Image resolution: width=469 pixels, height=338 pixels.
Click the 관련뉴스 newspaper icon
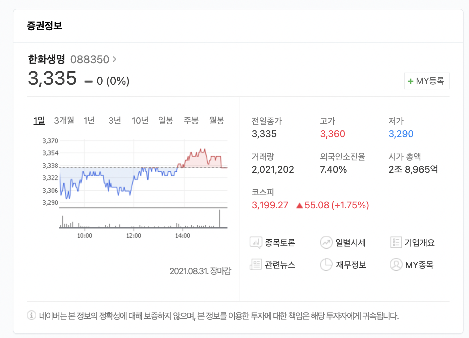pos(256,264)
